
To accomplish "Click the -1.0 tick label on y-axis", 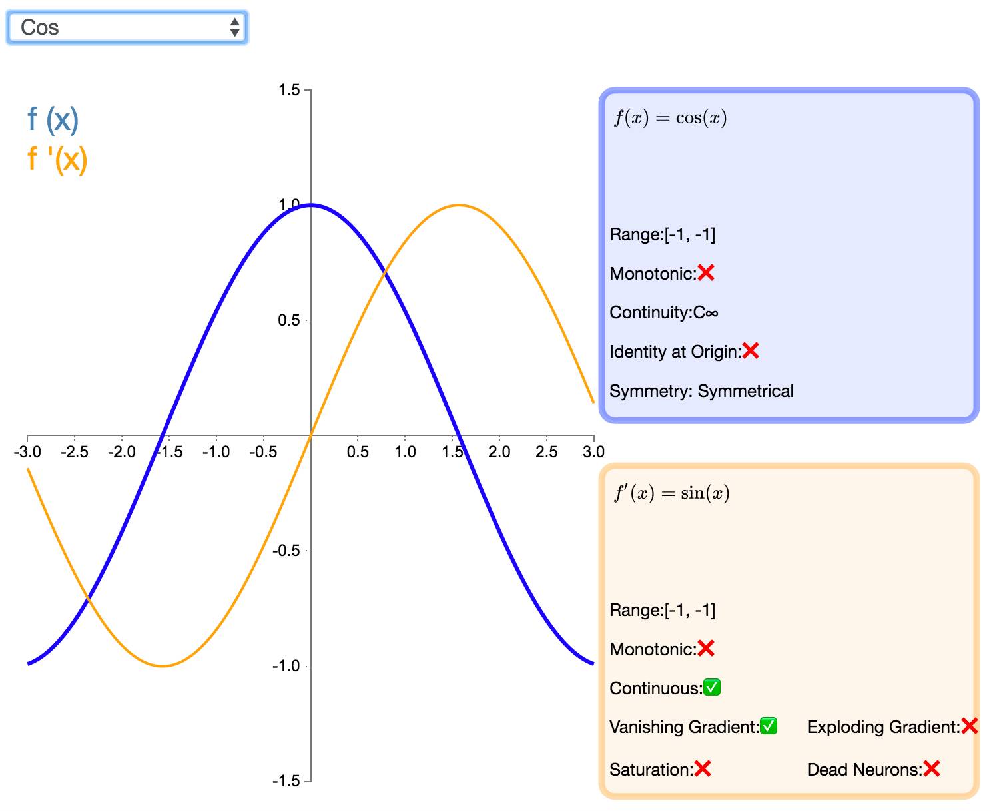I will (x=286, y=666).
